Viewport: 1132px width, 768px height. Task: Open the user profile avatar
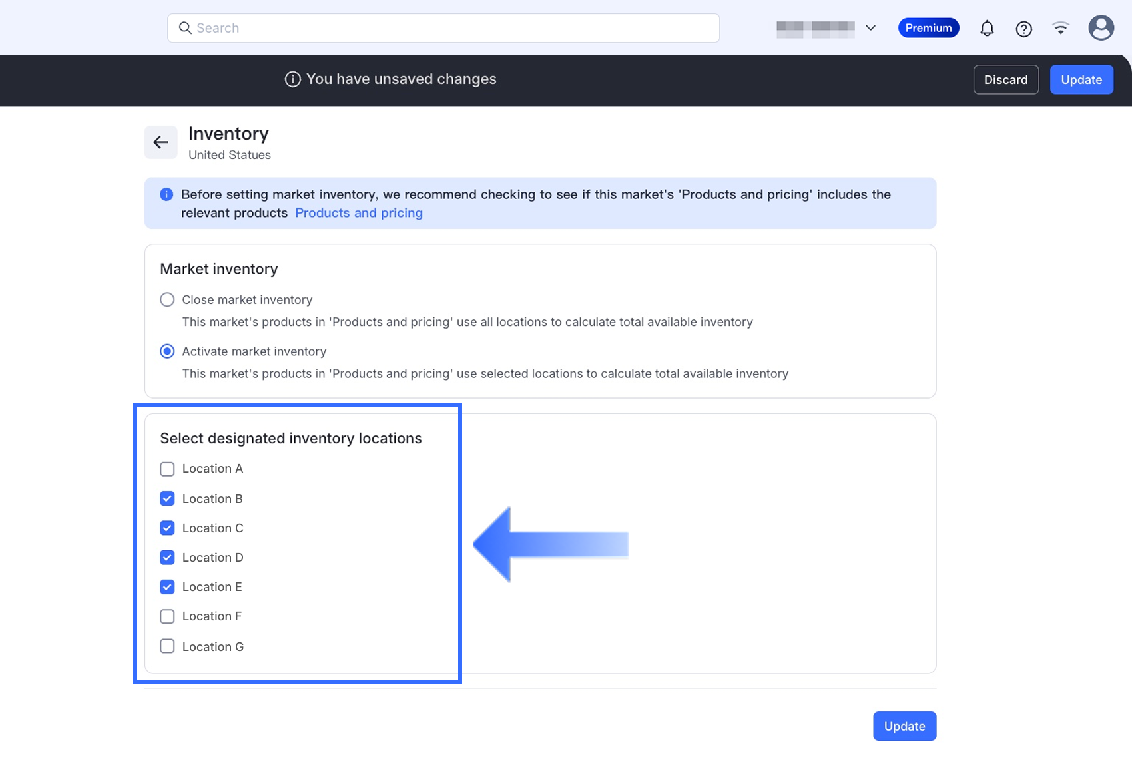click(x=1101, y=28)
